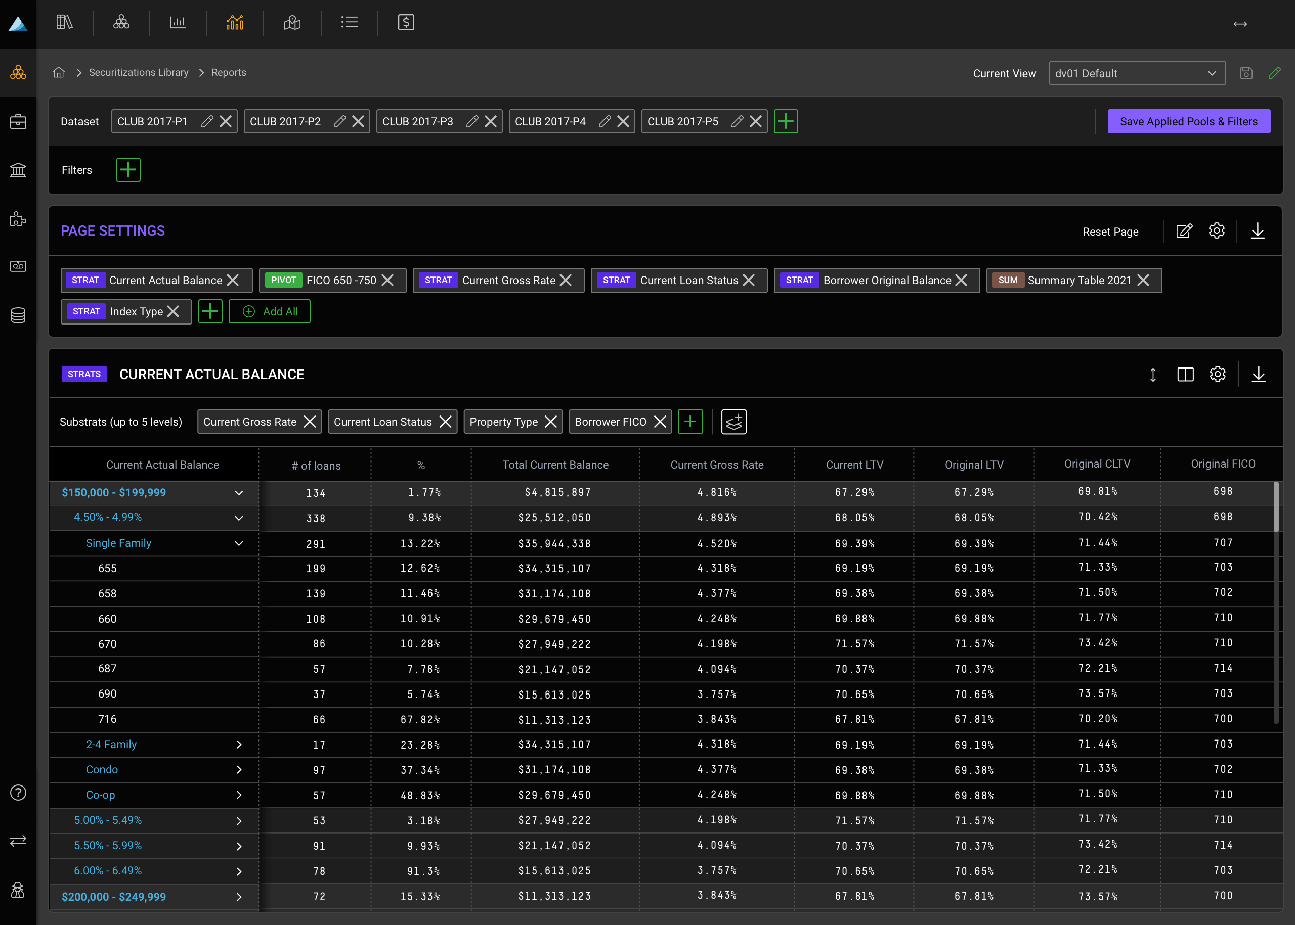1295x925 pixels.
Task: Click the bank institution icon in sidebar
Action: tap(18, 170)
